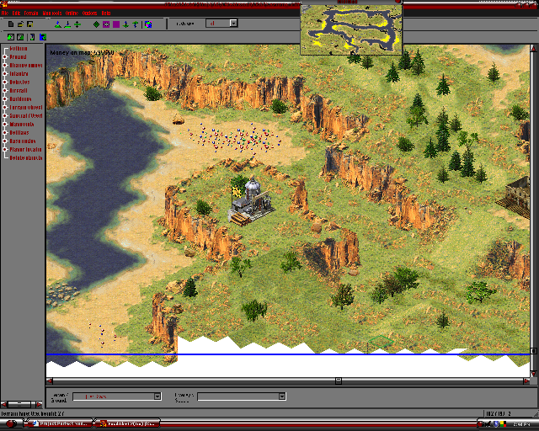This screenshot has width=539, height=431.
Task: Select the Player location tree item
Action: 25,150
